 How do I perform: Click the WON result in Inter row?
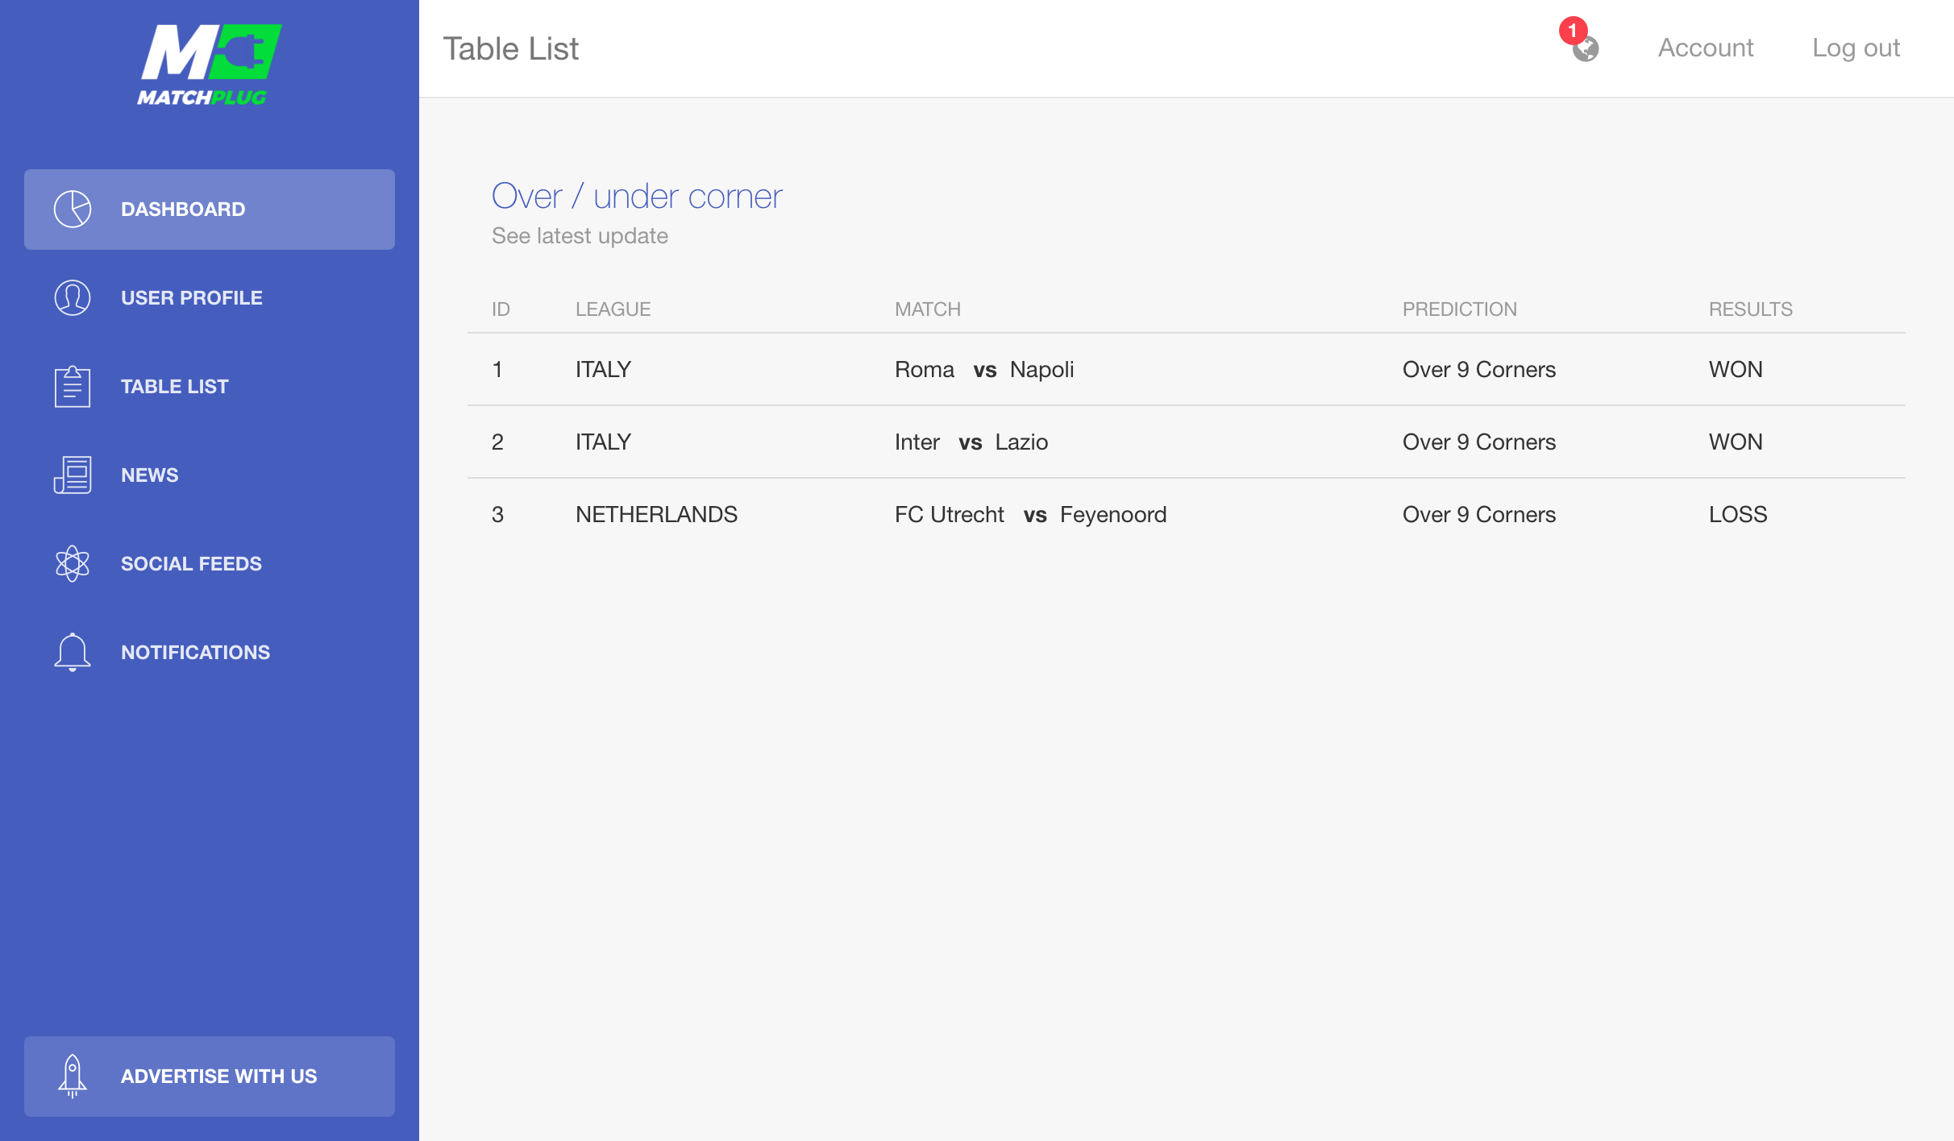[1736, 442]
